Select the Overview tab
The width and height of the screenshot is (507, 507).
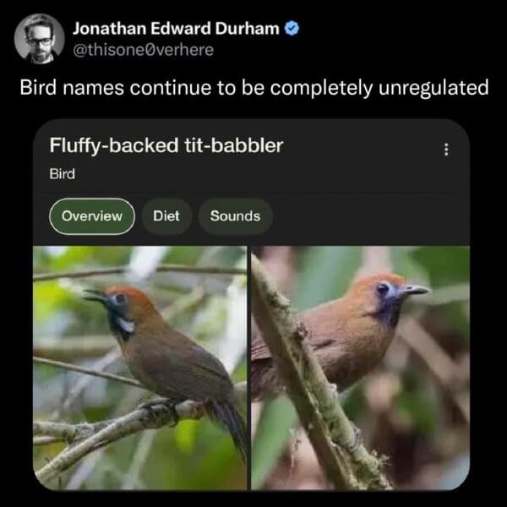[x=92, y=216]
